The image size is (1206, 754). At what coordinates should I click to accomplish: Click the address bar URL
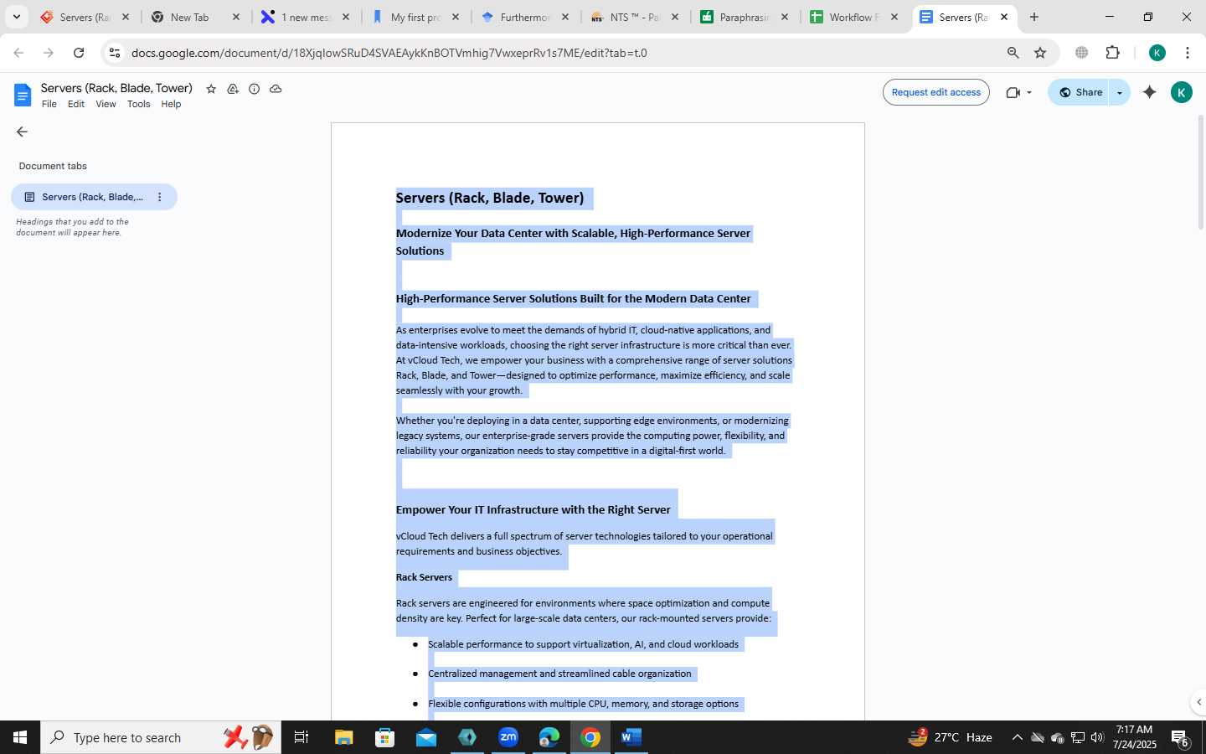(x=389, y=53)
